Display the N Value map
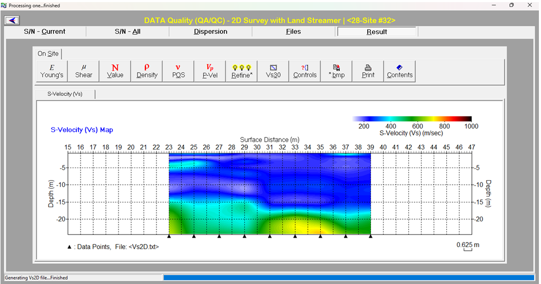 115,71
